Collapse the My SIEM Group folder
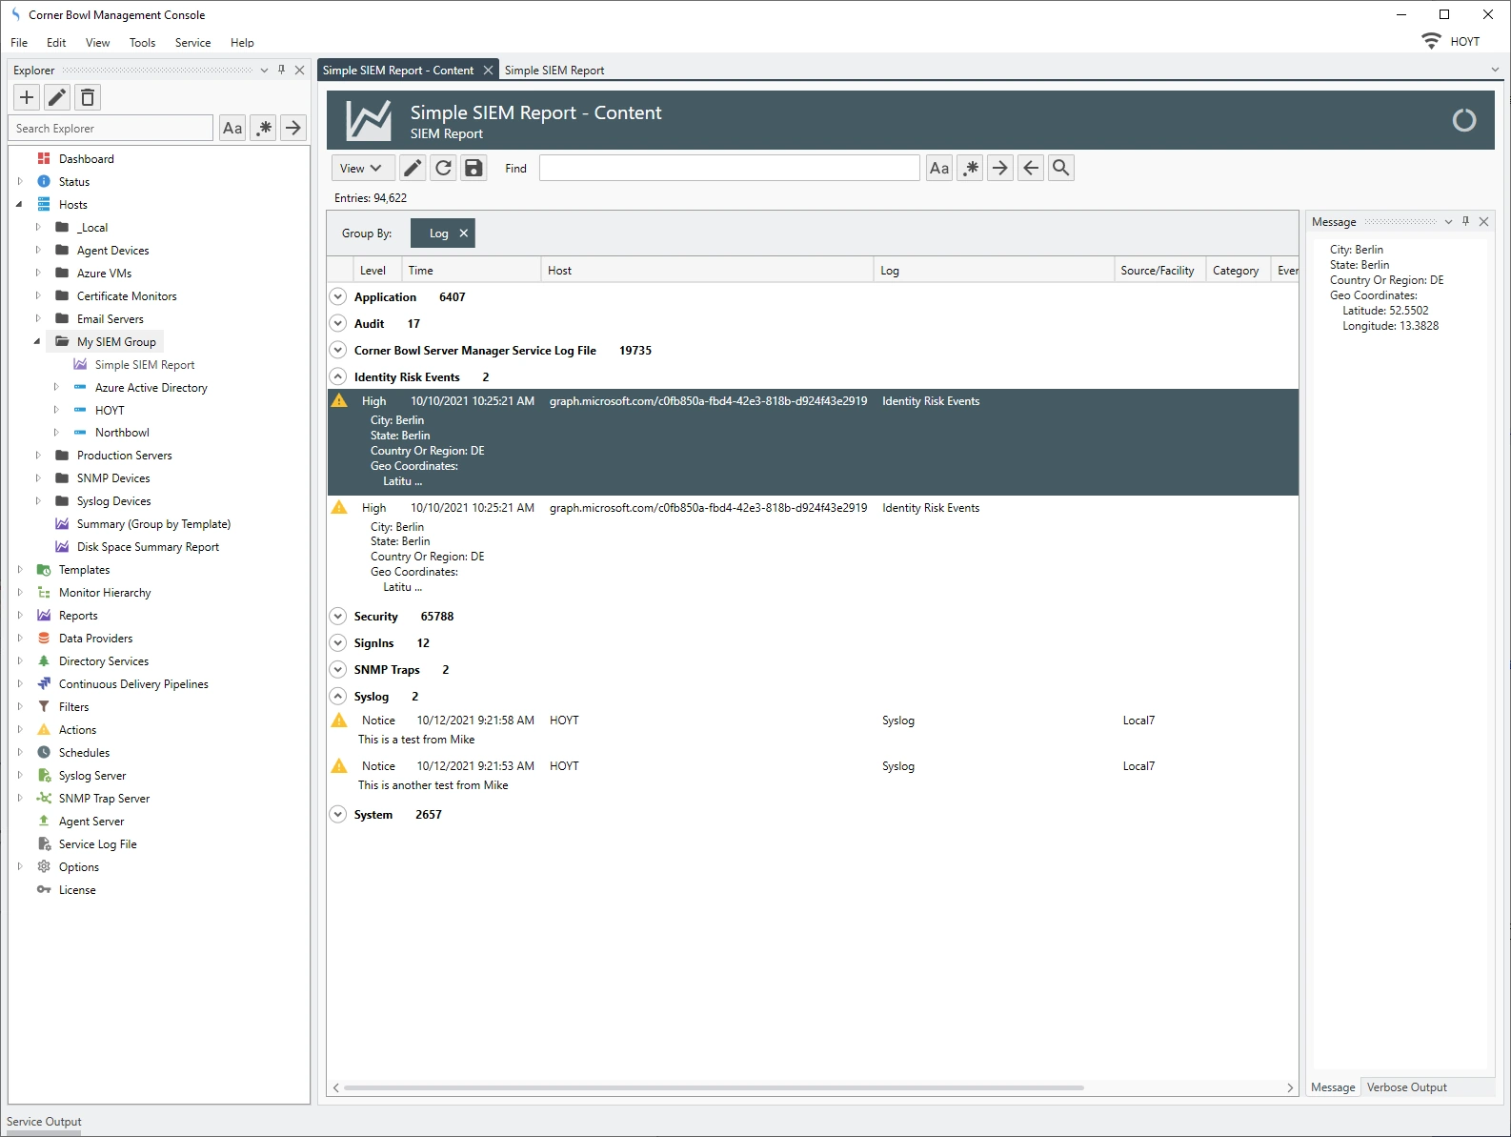This screenshot has width=1511, height=1137. 37,341
